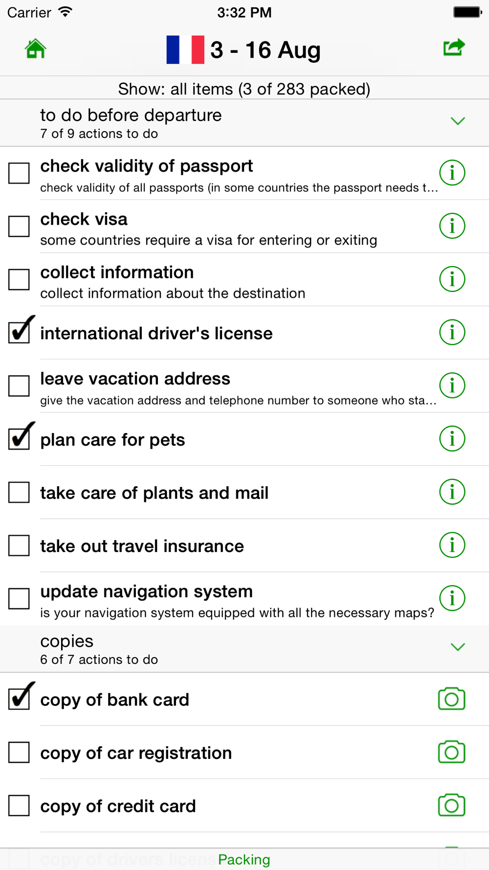Tap the 3 - 16 Aug trip title

266,50
